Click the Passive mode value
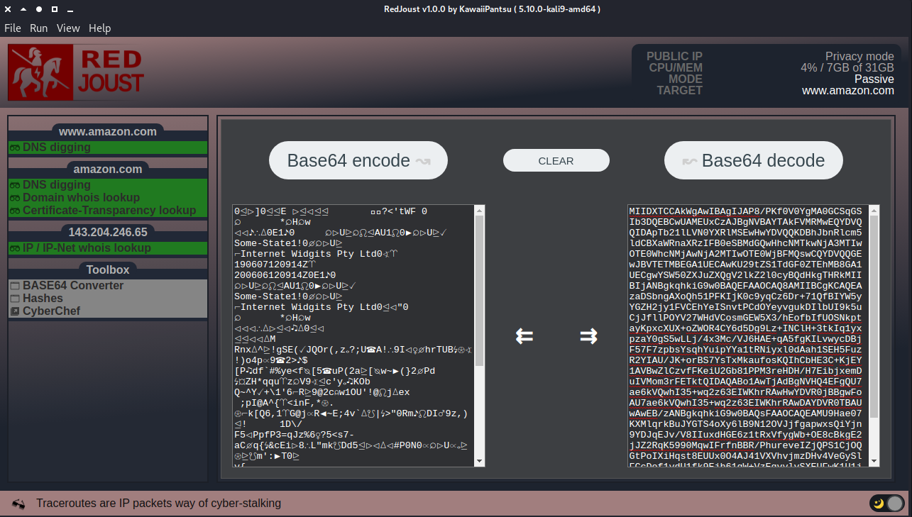 click(874, 79)
